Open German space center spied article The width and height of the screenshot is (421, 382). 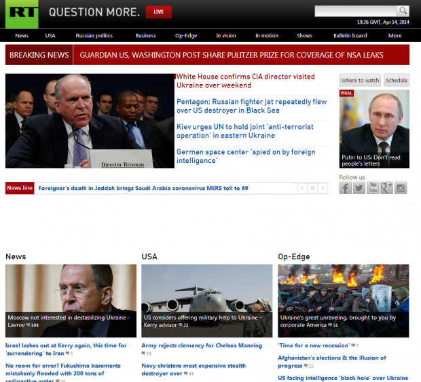[x=246, y=156]
